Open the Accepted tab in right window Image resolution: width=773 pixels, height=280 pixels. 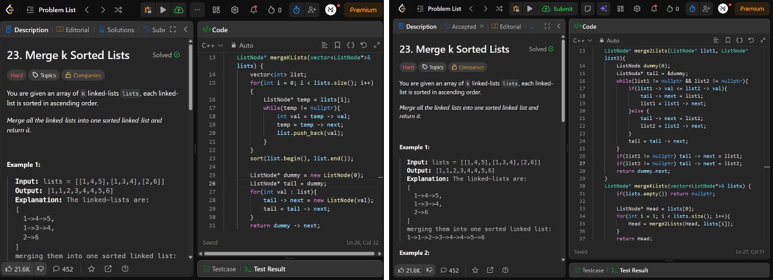tap(464, 26)
